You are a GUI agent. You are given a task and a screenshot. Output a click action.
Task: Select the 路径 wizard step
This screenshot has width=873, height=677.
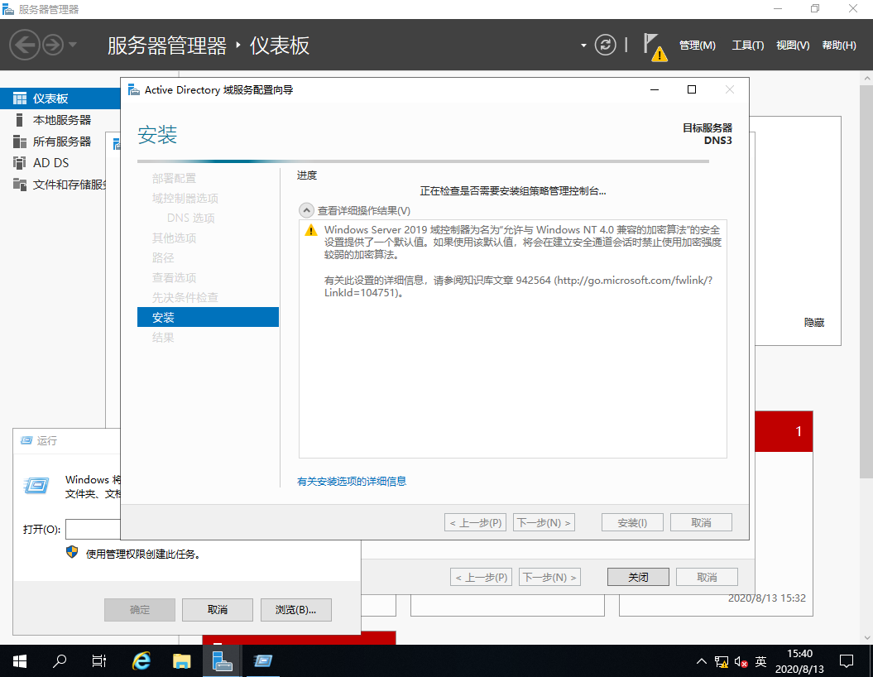[x=162, y=257]
